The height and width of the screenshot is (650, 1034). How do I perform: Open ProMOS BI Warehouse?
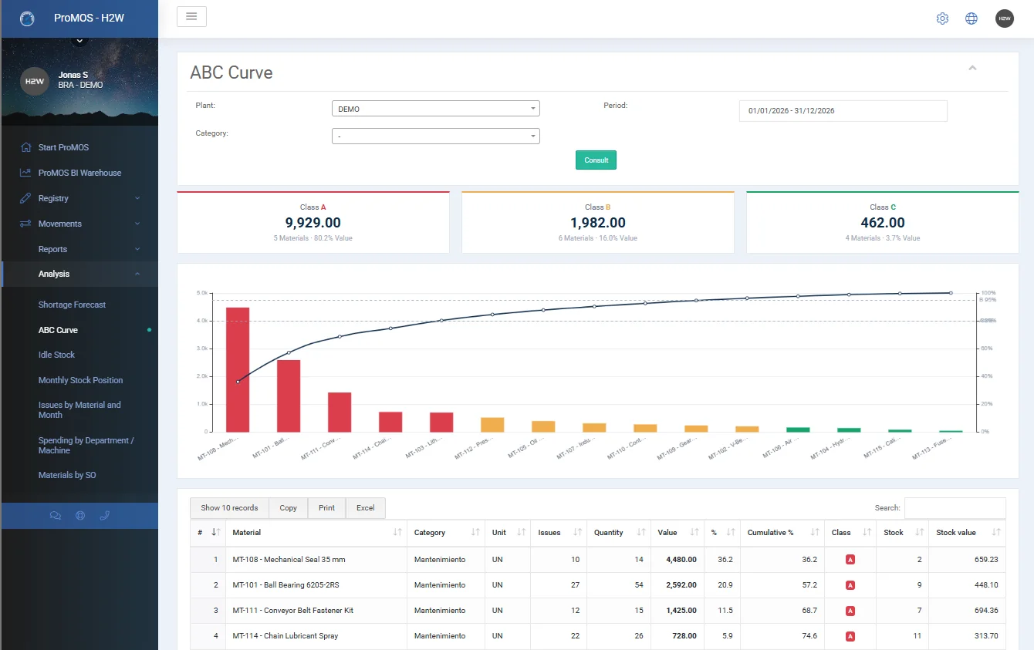click(79, 173)
